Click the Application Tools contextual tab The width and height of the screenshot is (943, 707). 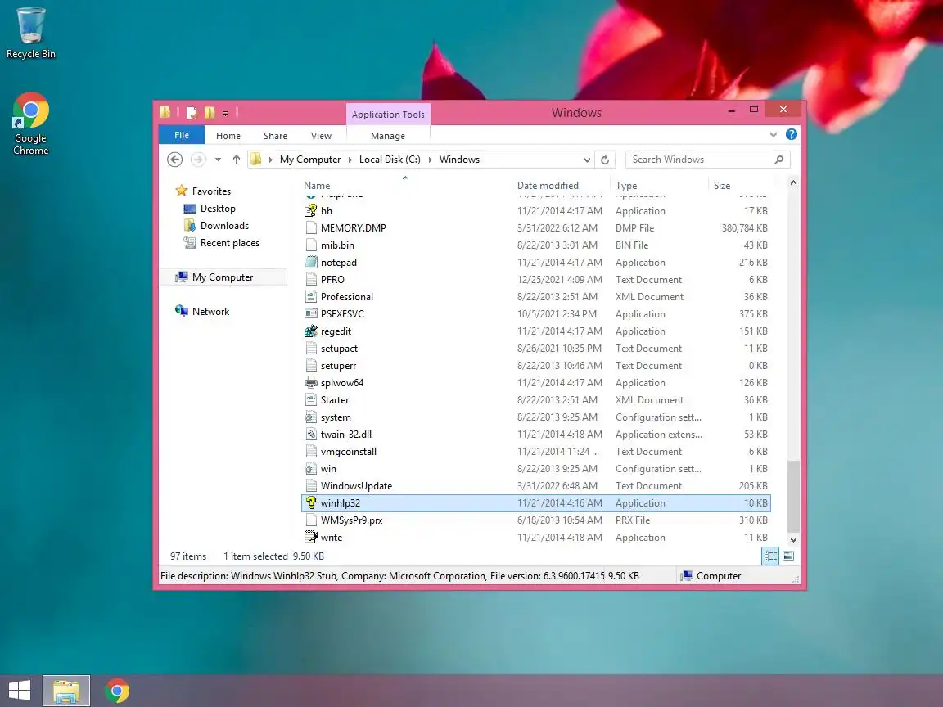tap(388, 115)
